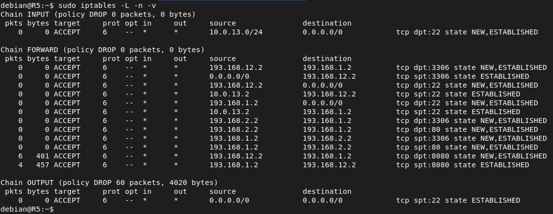Click the "source" column header of INPUT chain
The width and height of the screenshot is (553, 214).
tap(223, 23)
